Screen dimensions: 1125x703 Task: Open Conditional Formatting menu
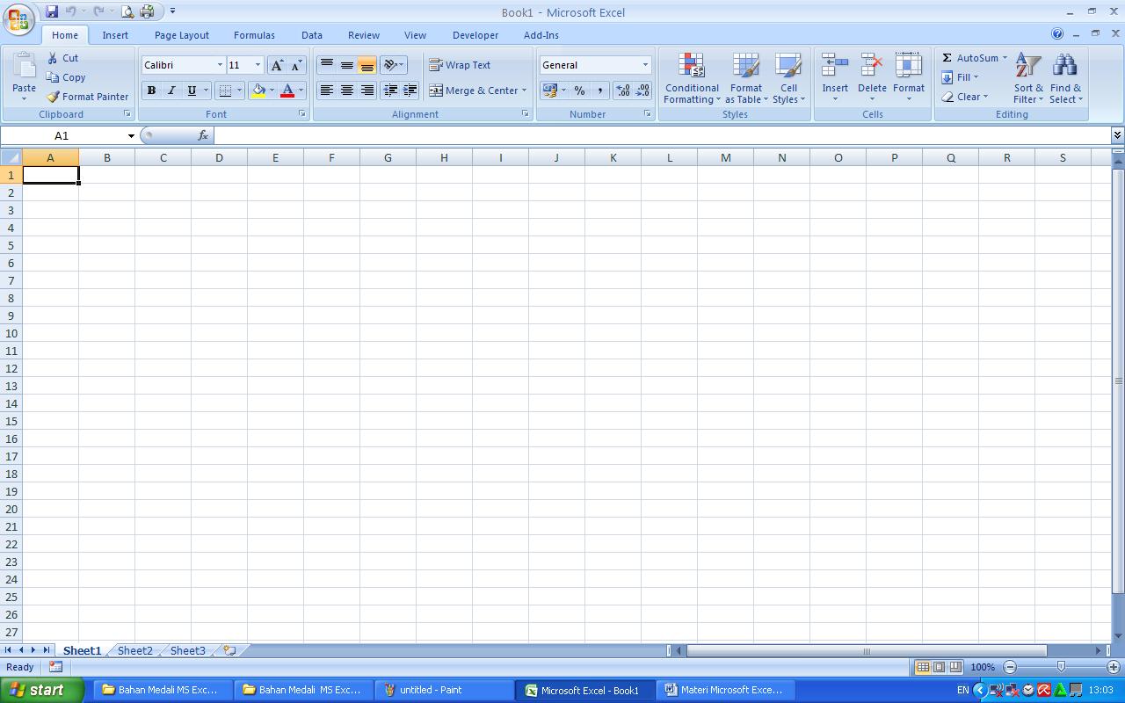(x=692, y=78)
